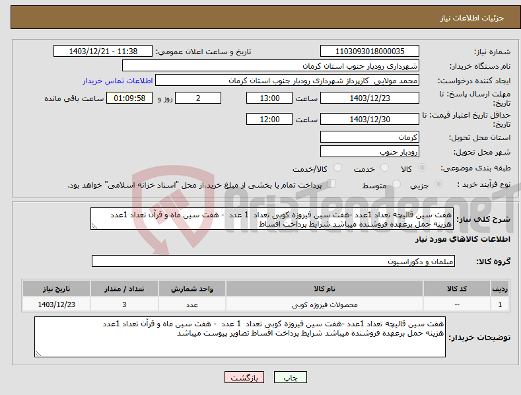521x395 pixels.
Task: Click the resize grip of the توضیحات خریدار textarea
Action: click(x=38, y=353)
